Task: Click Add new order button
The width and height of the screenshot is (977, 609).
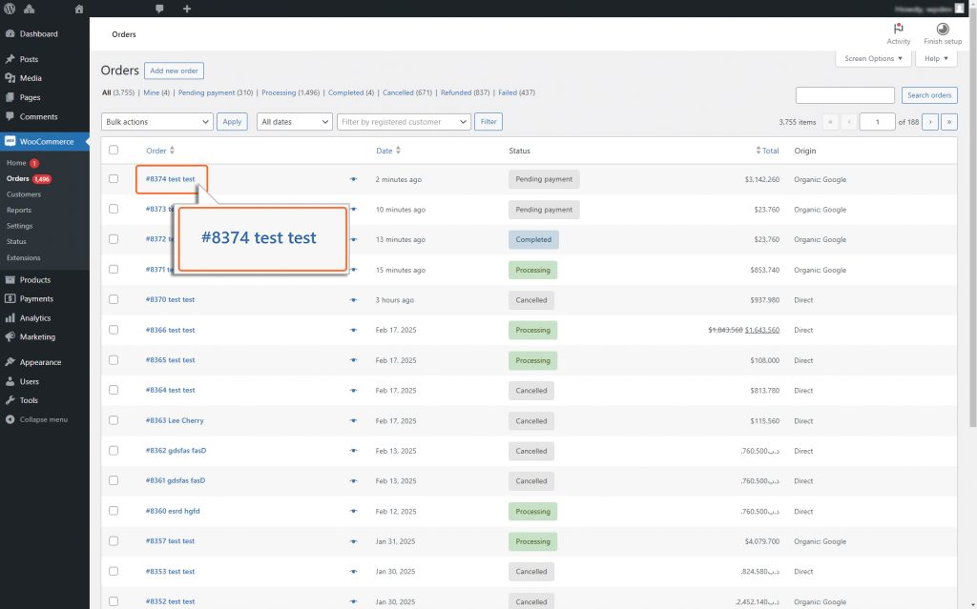Action: pyautogui.click(x=174, y=71)
